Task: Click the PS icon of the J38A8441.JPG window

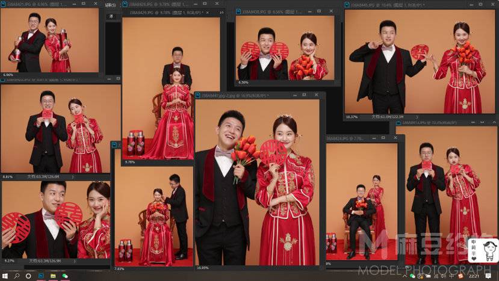Action: 398,123
